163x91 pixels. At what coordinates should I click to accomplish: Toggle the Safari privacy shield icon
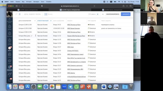pos(42,6)
